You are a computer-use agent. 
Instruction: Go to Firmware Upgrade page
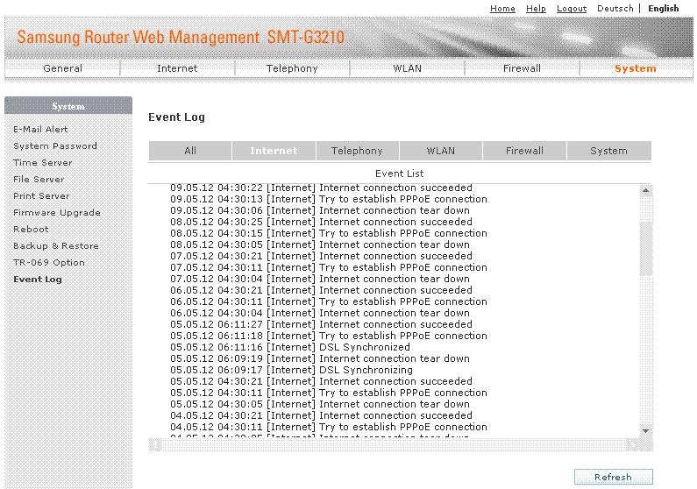pyautogui.click(x=57, y=213)
